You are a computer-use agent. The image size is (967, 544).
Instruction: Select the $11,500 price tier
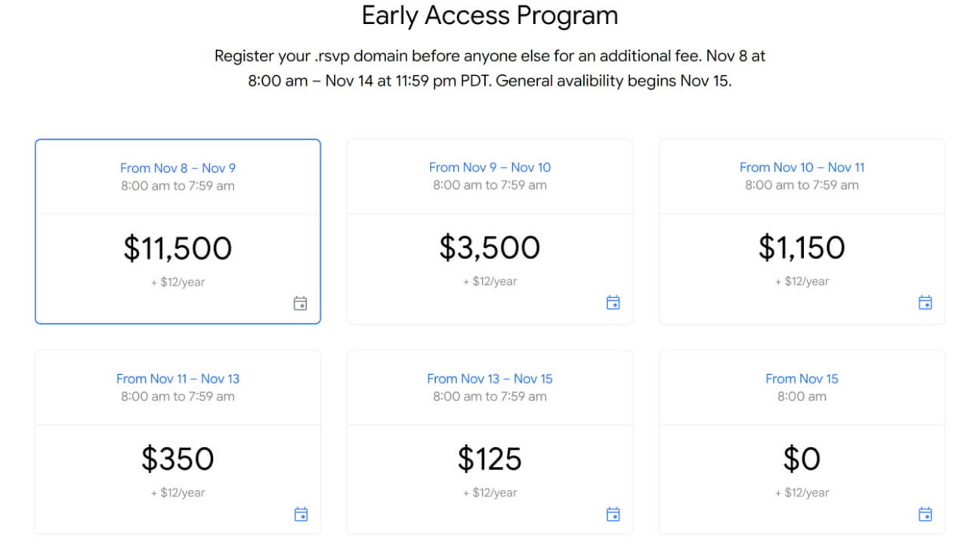(178, 249)
